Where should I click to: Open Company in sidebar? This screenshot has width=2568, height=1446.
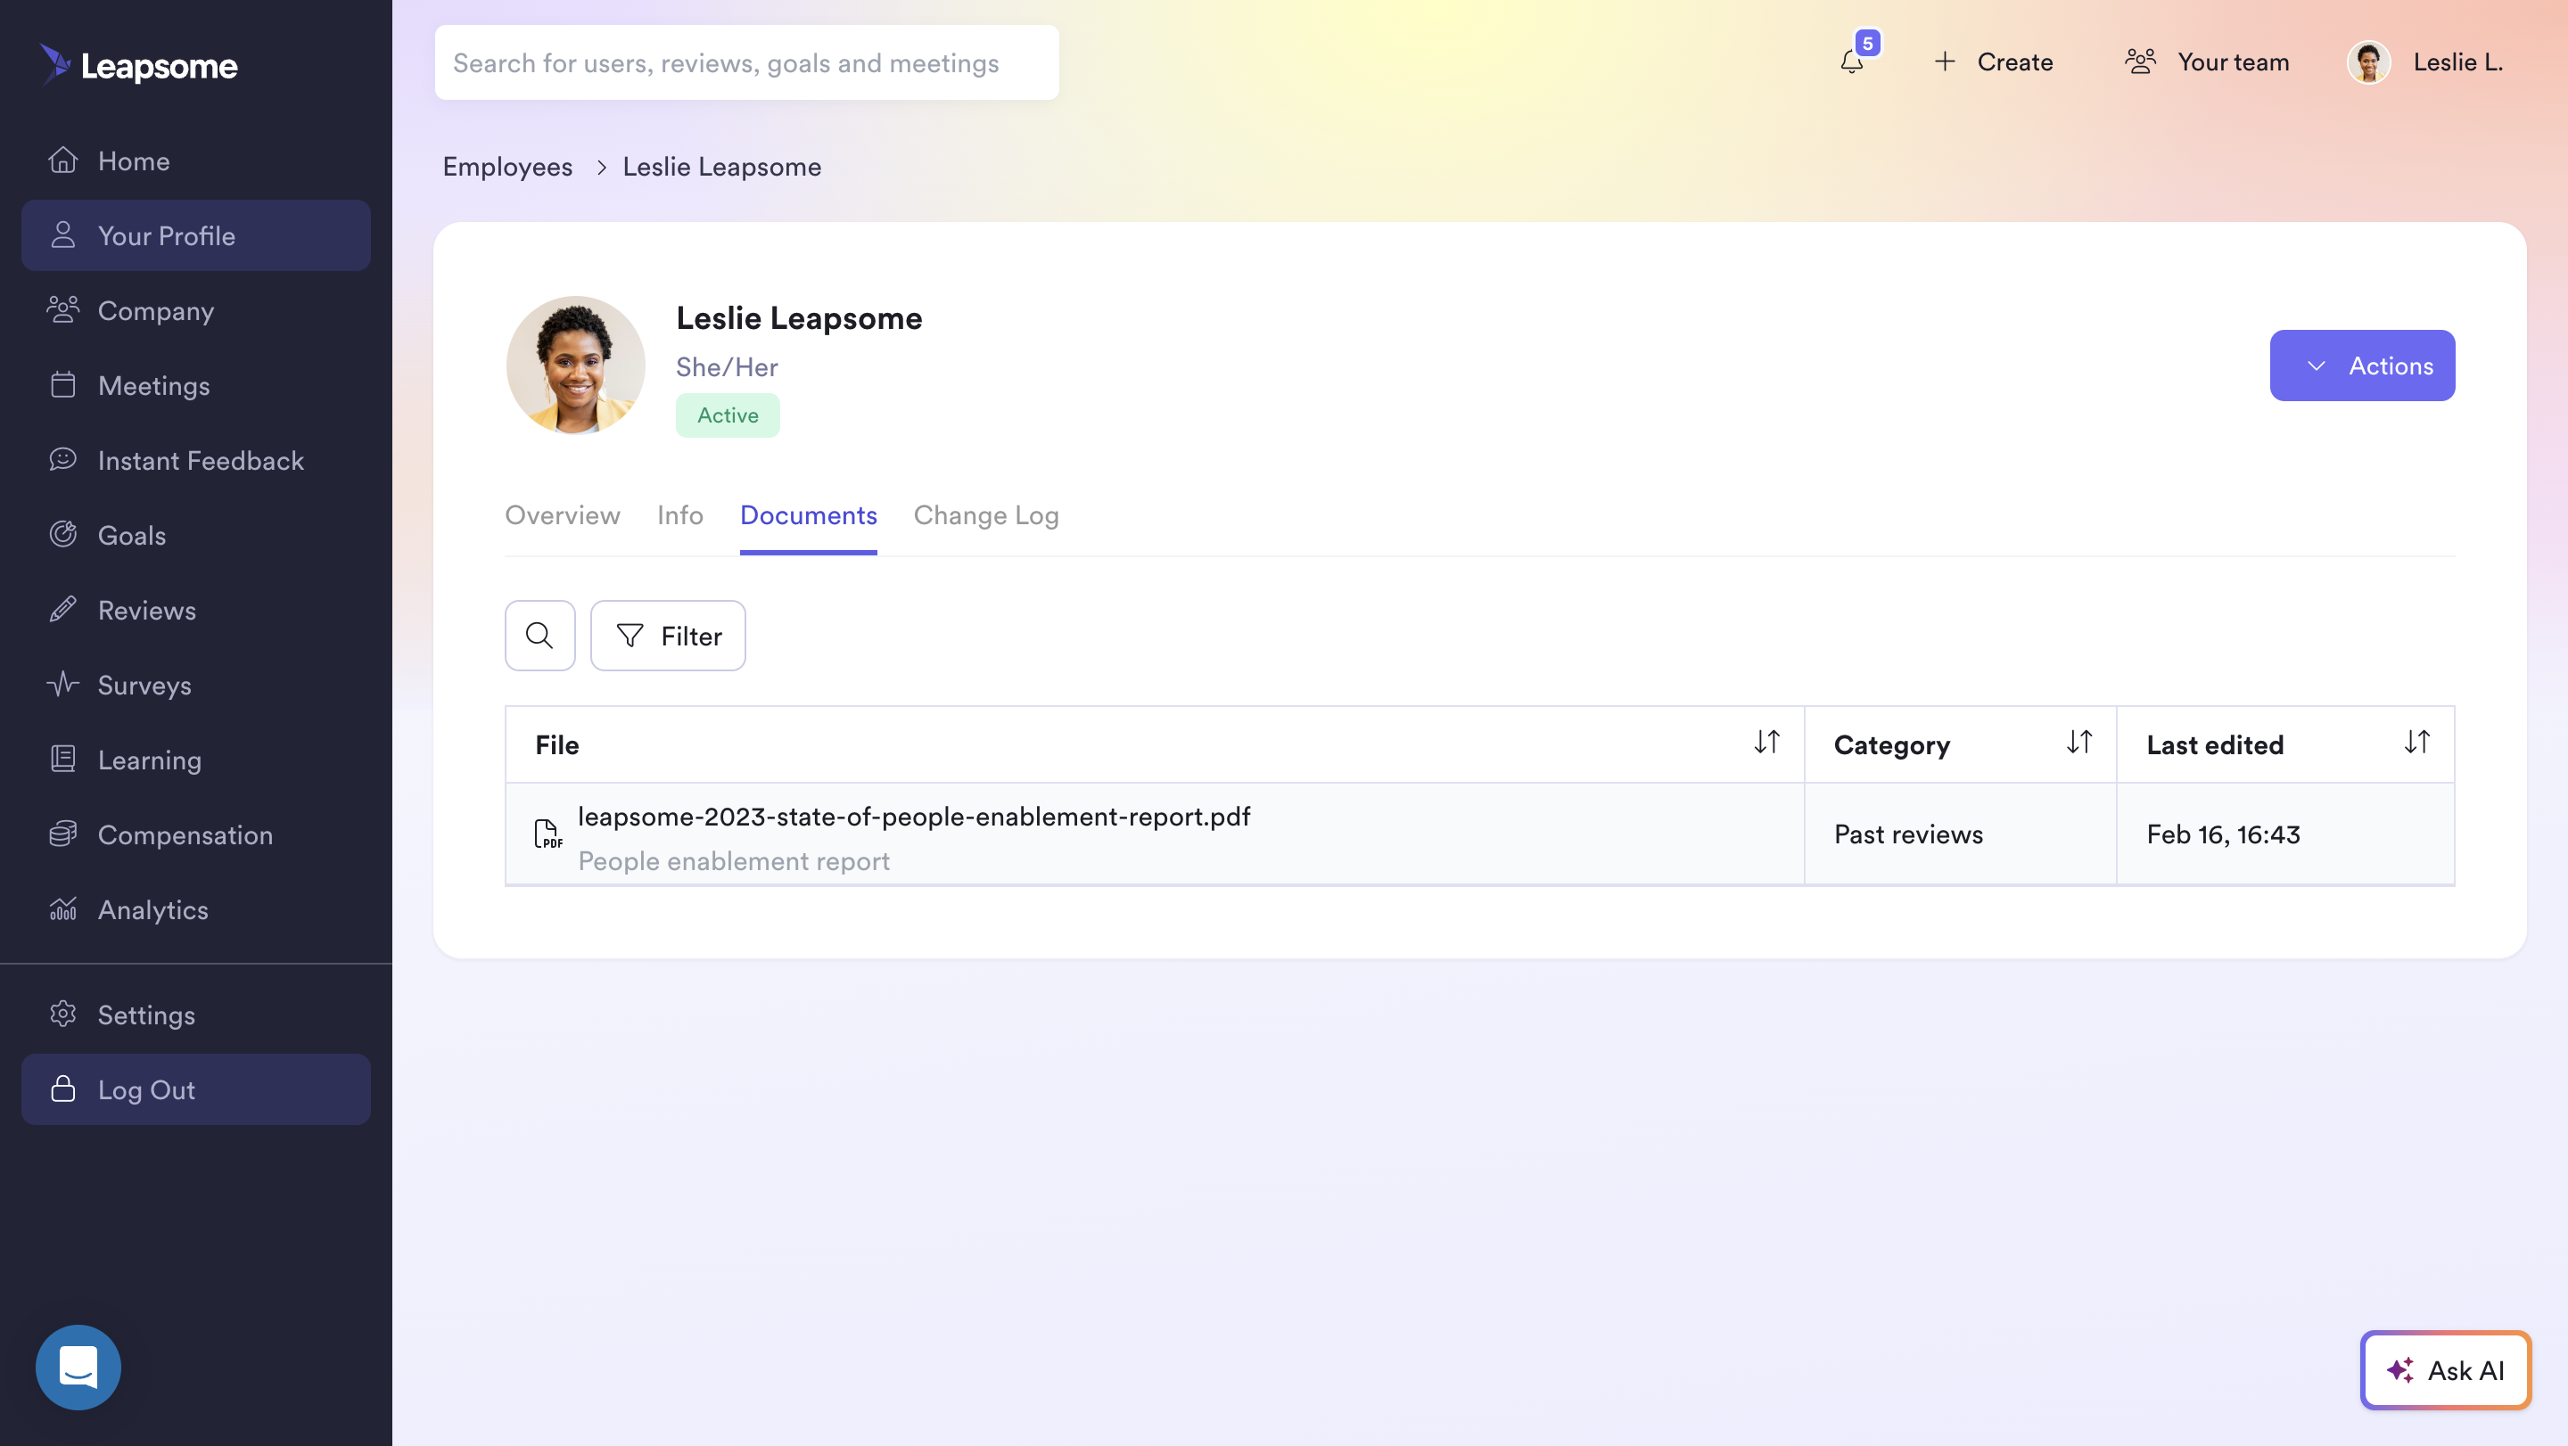196,310
